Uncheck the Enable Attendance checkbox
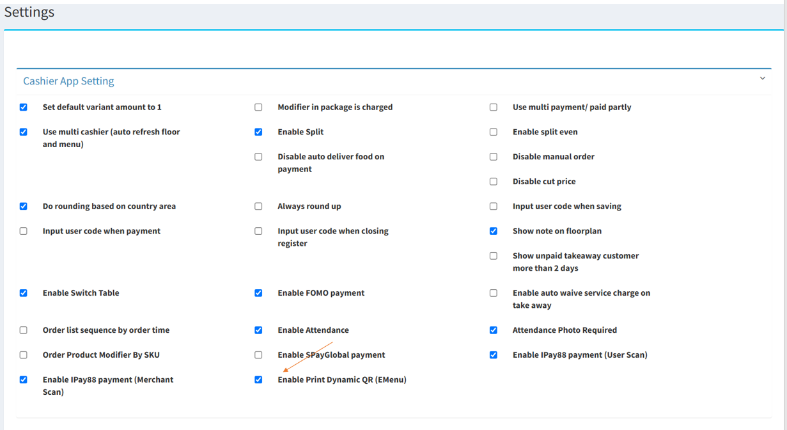This screenshot has height=430, width=787. 258,330
